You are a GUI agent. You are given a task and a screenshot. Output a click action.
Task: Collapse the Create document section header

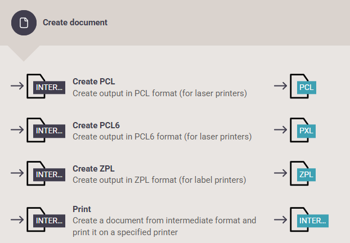tap(175, 22)
